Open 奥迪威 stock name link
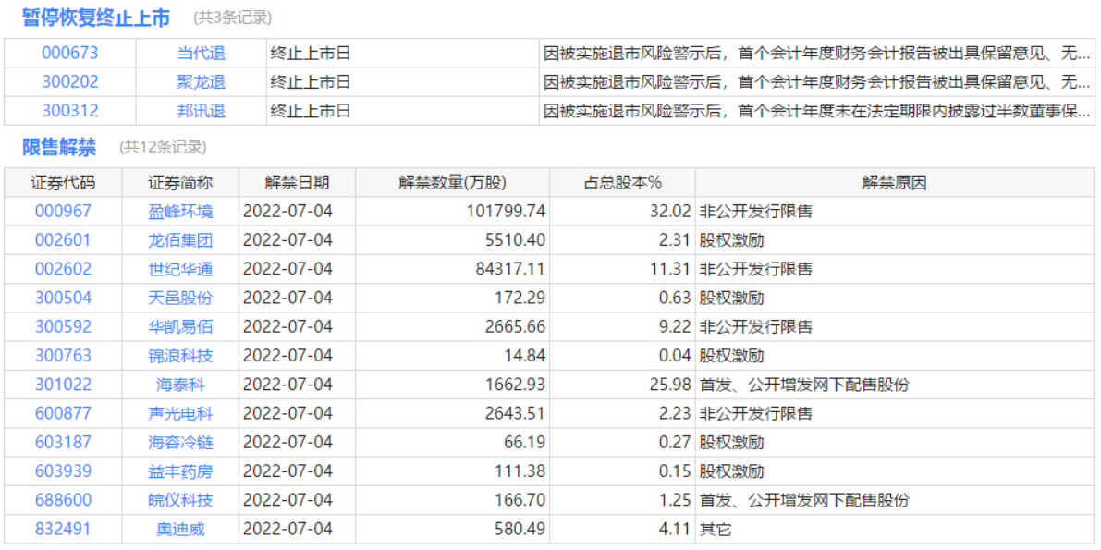The image size is (1101, 550). (180, 529)
